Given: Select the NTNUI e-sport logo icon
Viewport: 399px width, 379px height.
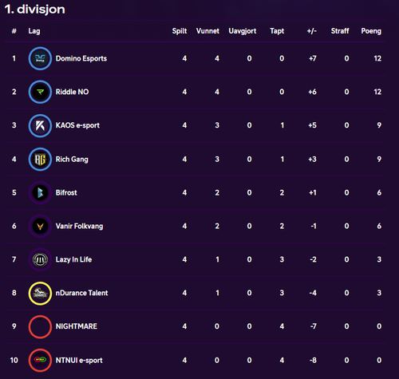Looking at the screenshot, I should (x=40, y=360).
